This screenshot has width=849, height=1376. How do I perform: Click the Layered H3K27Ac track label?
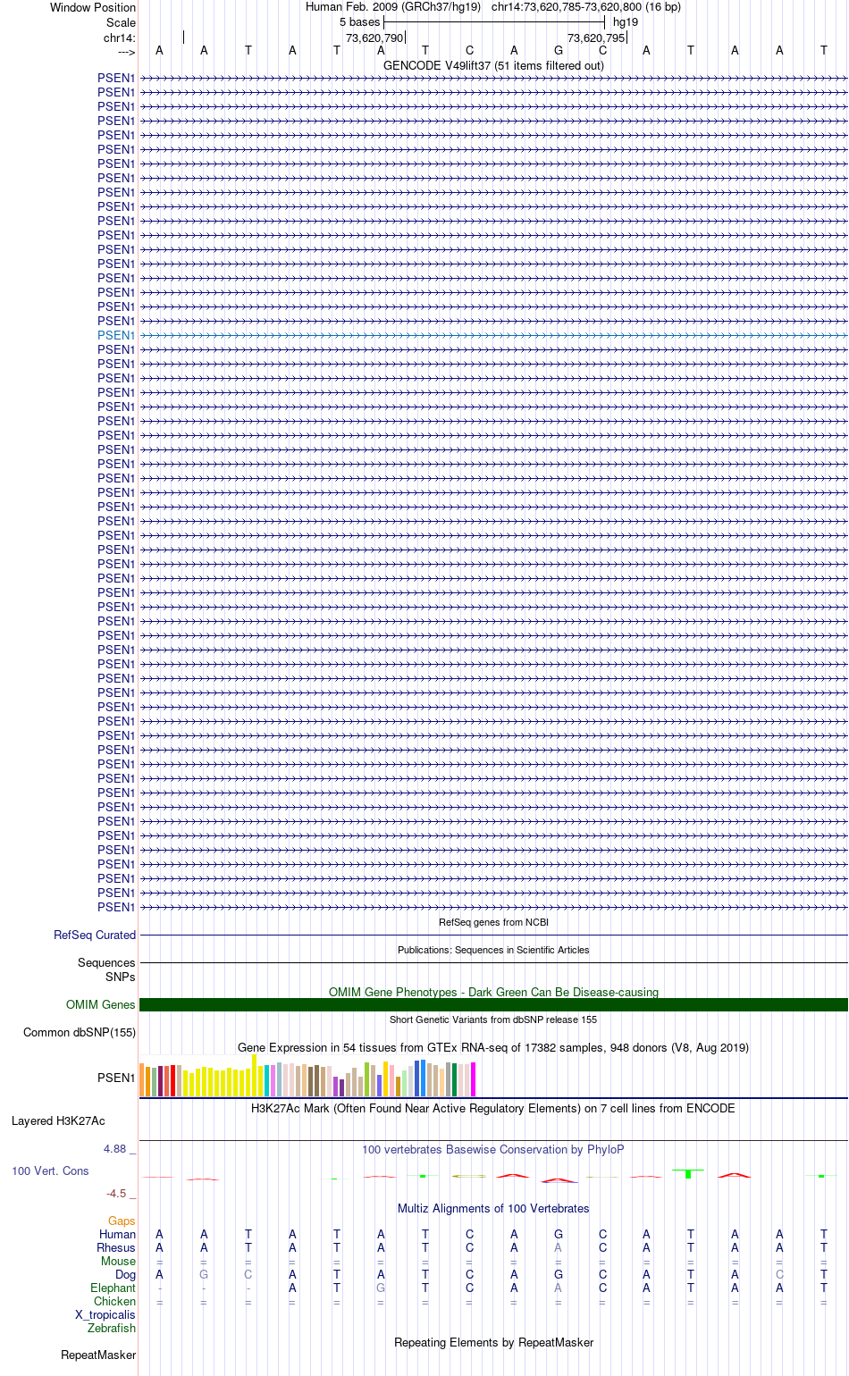click(58, 1120)
